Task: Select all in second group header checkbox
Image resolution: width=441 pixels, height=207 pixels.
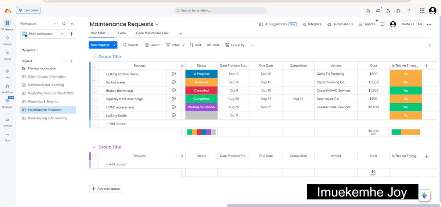Action: coord(94,156)
